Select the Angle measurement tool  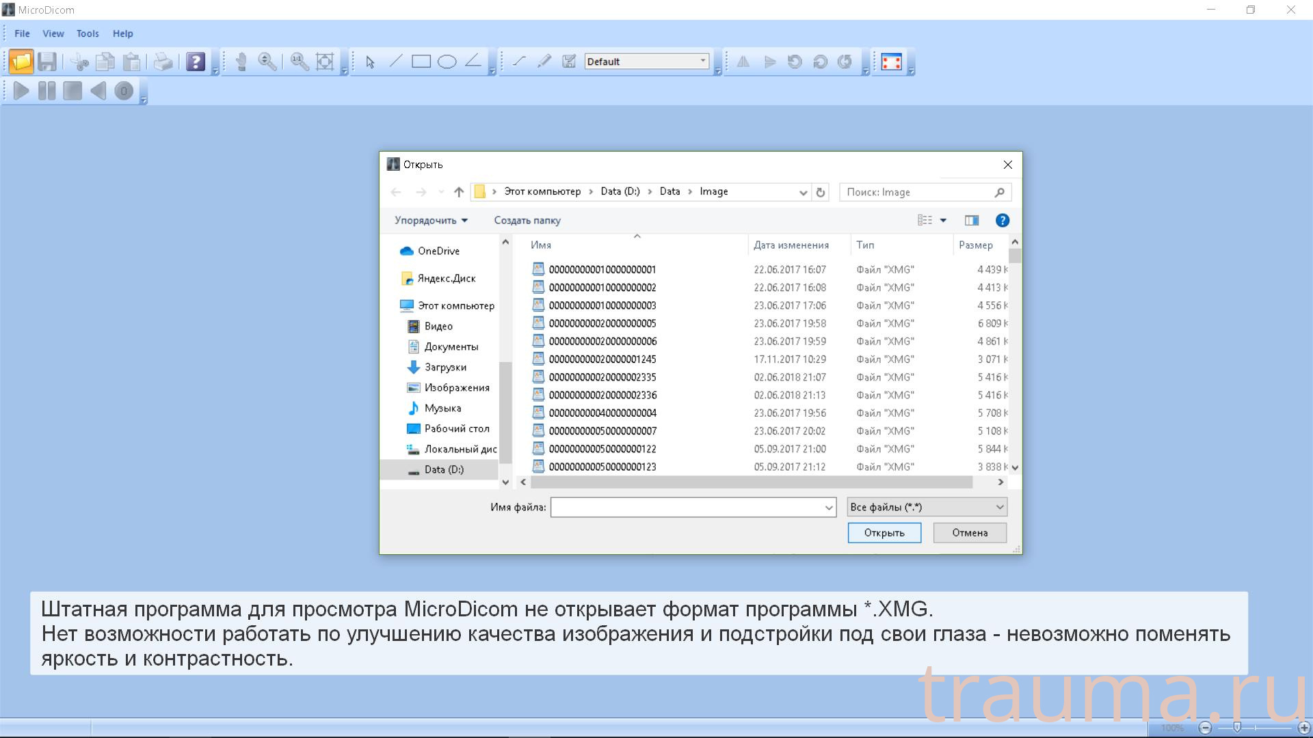pos(473,61)
